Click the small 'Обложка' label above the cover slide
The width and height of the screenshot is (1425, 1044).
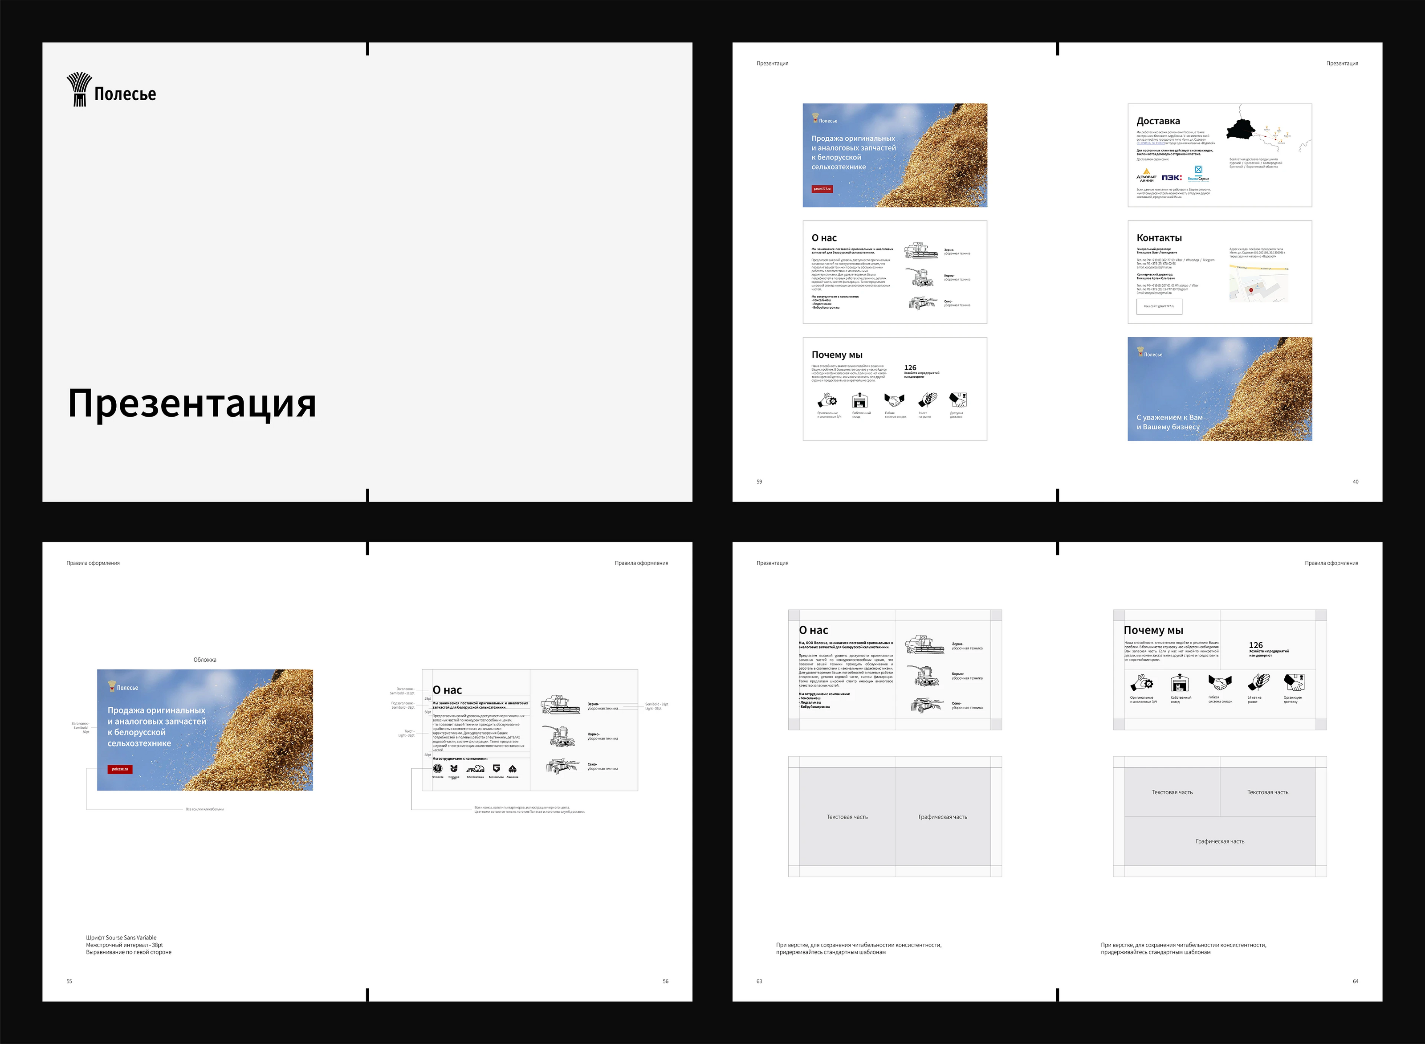click(x=204, y=660)
